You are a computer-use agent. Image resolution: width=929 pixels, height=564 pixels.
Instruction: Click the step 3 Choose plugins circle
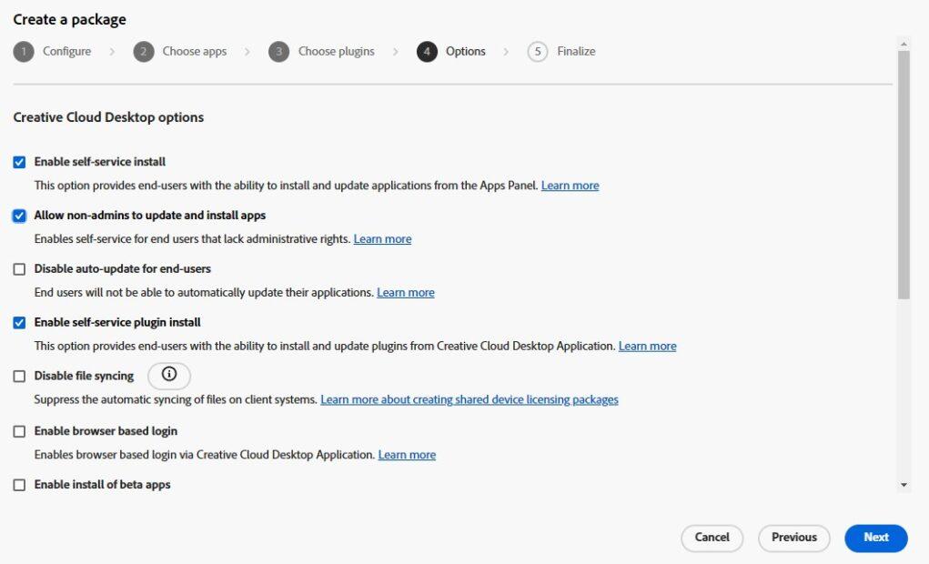(278, 52)
